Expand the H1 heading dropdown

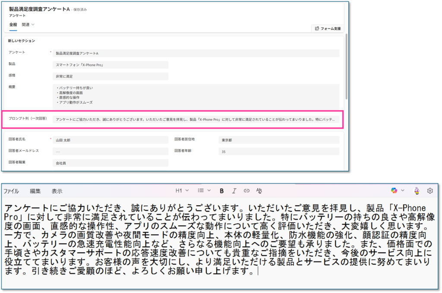tap(181, 190)
